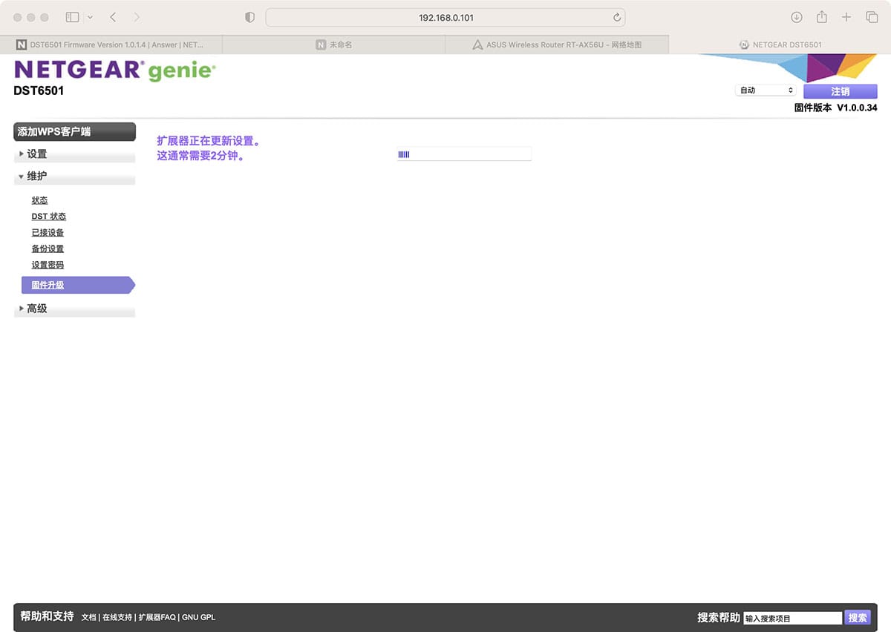Screen dimensions: 891x632
Task: Open the 文档 link in footer
Action: point(89,617)
